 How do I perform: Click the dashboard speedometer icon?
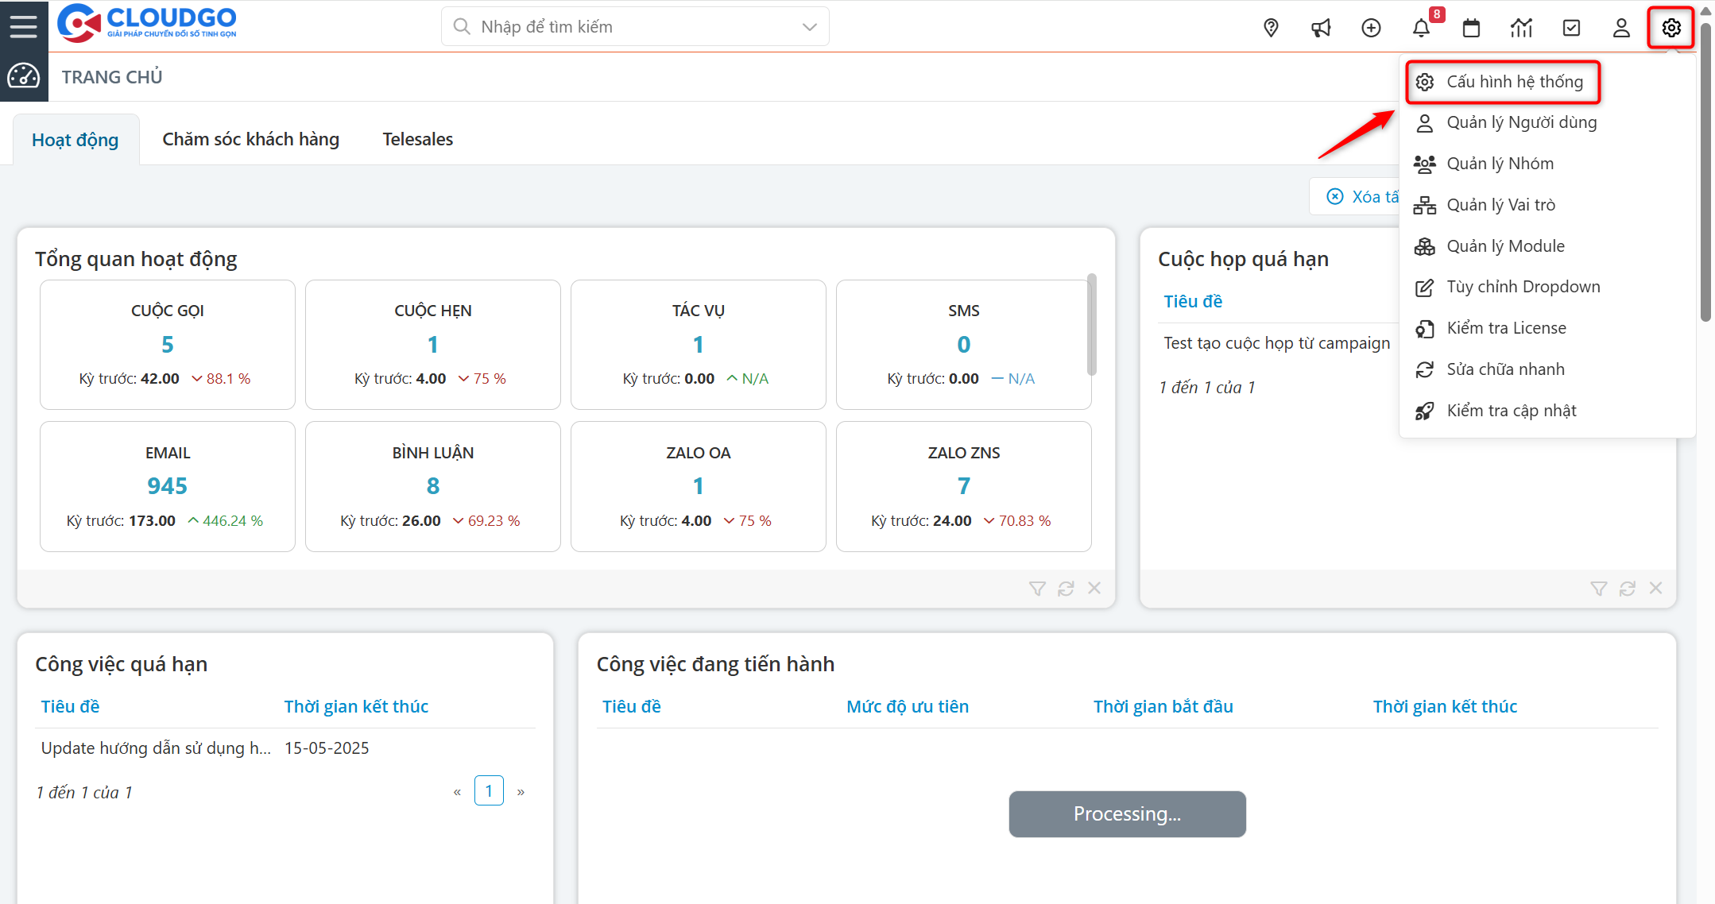pos(23,76)
